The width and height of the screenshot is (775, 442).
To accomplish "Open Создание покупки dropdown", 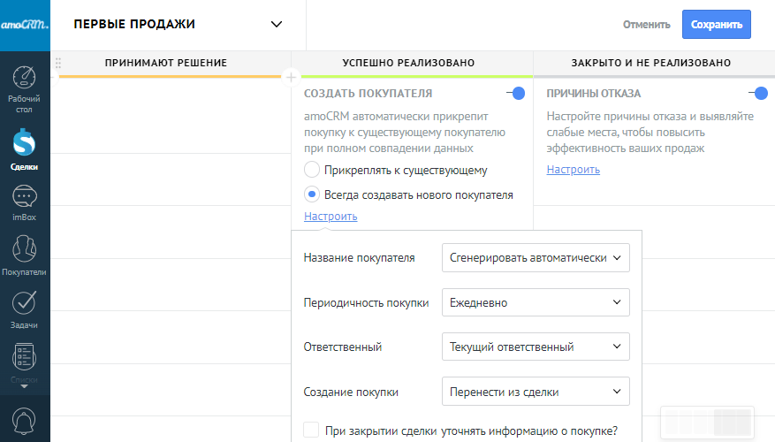I will click(535, 392).
